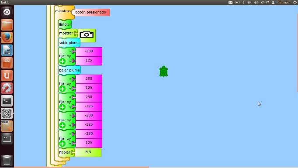Image resolution: width=298 pixels, height=168 pixels.
Task: Expand the plus on last fijar xy block
Action: (62, 144)
